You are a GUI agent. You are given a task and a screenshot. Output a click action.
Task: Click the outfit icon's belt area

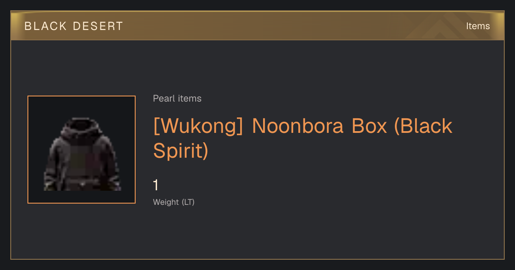[x=82, y=184]
